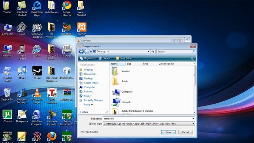Open Recently Changed in Favorite Links

coord(91,100)
